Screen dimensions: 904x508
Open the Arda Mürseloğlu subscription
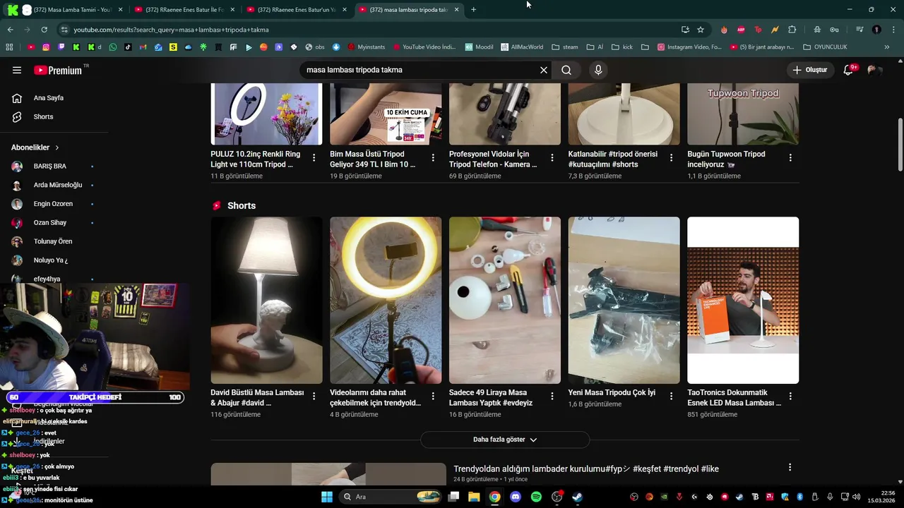tap(54, 185)
